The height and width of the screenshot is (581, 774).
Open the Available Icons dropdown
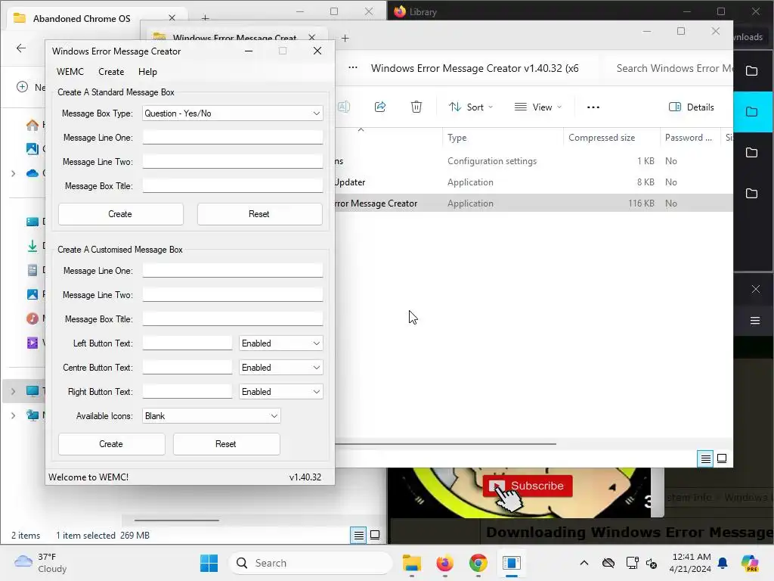click(x=212, y=416)
